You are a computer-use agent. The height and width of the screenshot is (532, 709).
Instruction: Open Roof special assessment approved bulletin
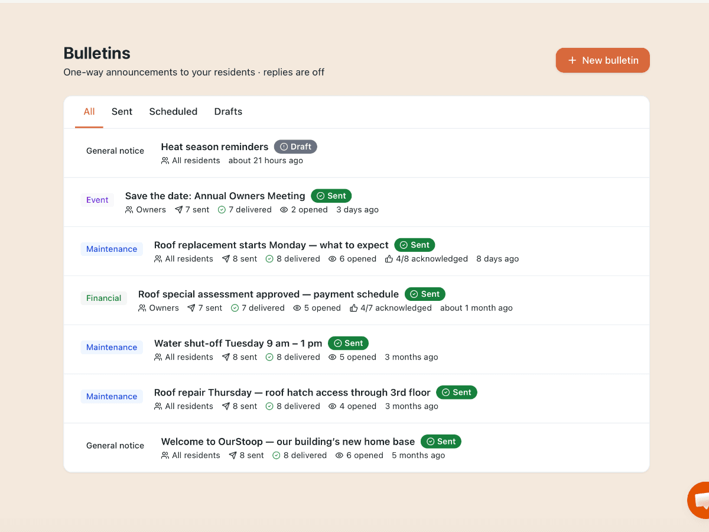(268, 294)
